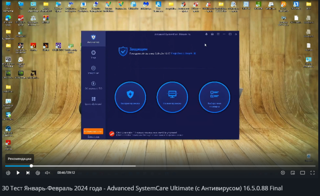Open the SystemCare hamburger menu
Image resolution: width=320 pixels, height=196 pixels.
[218, 34]
